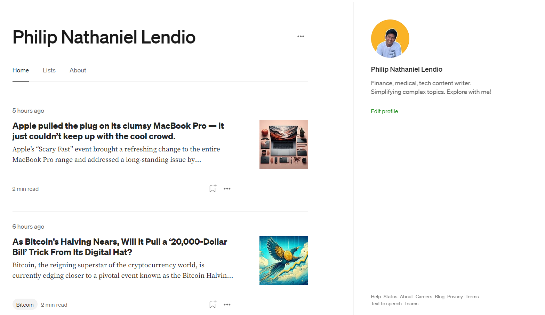
Task: Click the Bitcoin topic tag
Action: coord(25,305)
